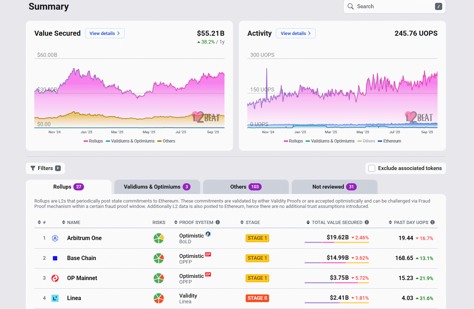Click the OP badge in the OP Mainnet row
The width and height of the screenshot is (474, 309).
pos(208,274)
